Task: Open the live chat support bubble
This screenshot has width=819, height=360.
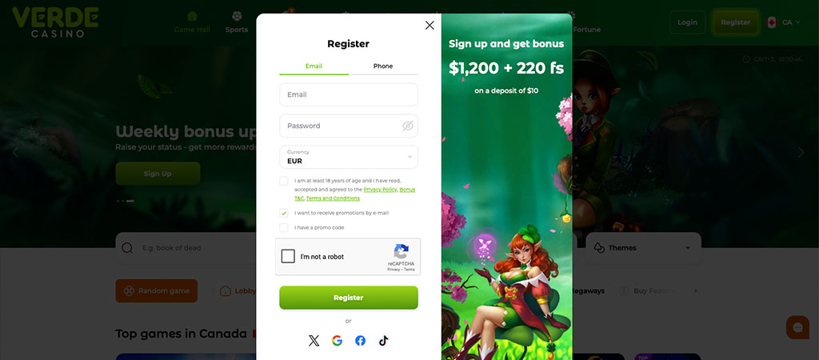Action: (797, 328)
